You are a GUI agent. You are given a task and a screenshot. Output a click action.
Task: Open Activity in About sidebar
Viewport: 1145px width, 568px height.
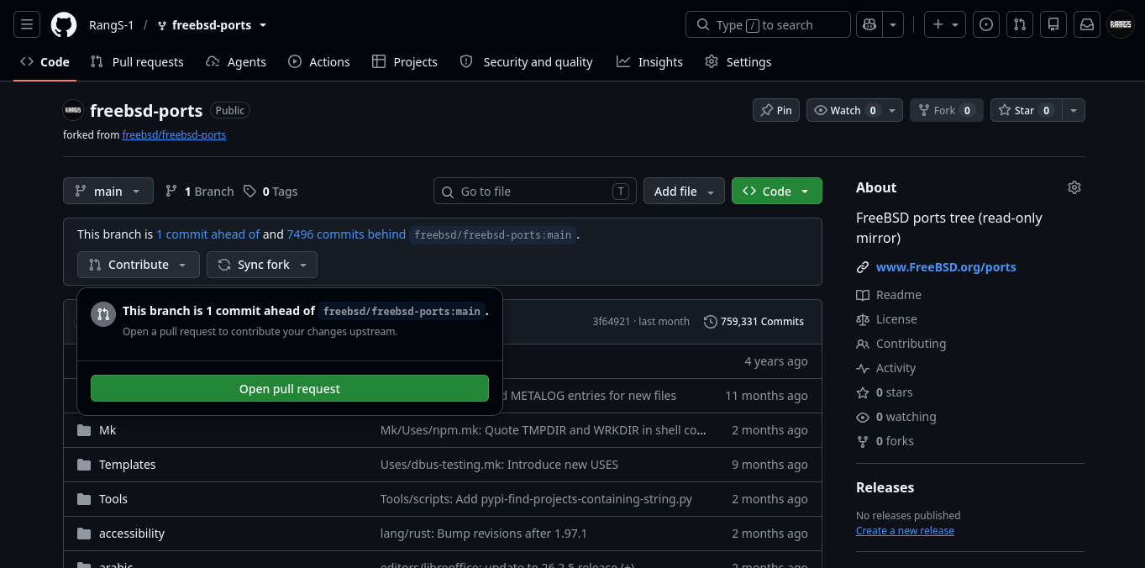pos(885,368)
